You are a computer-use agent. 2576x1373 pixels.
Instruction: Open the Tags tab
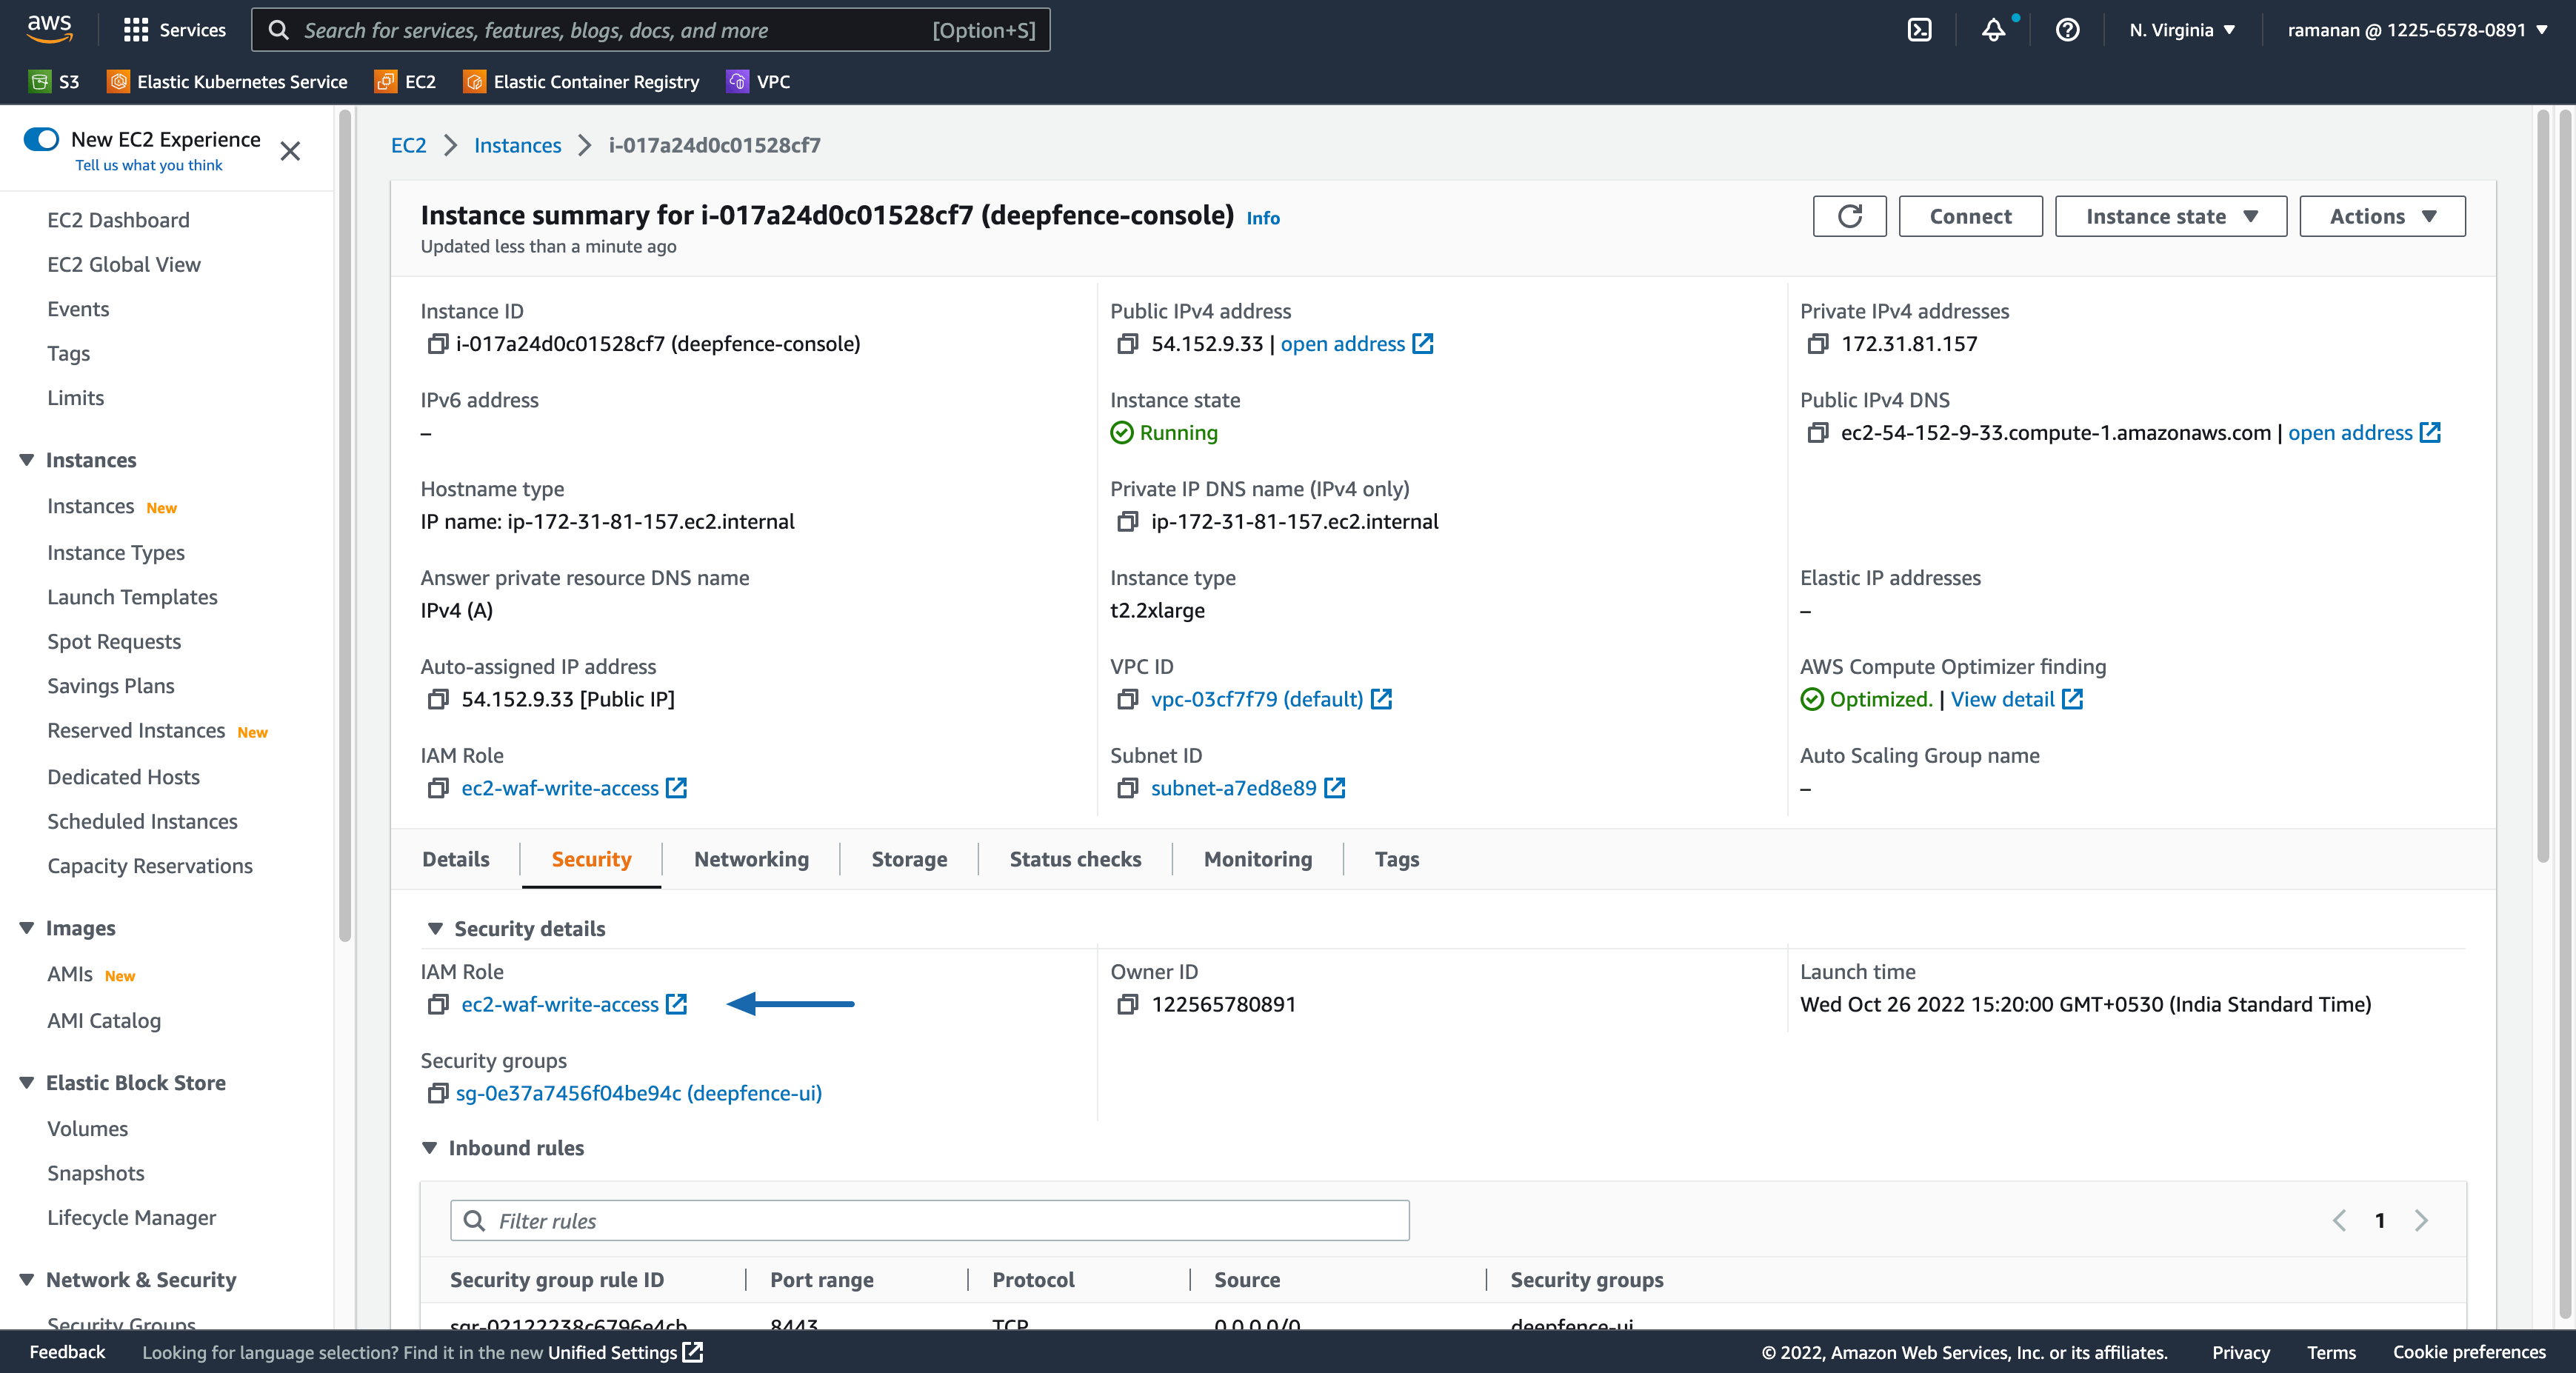[1397, 859]
